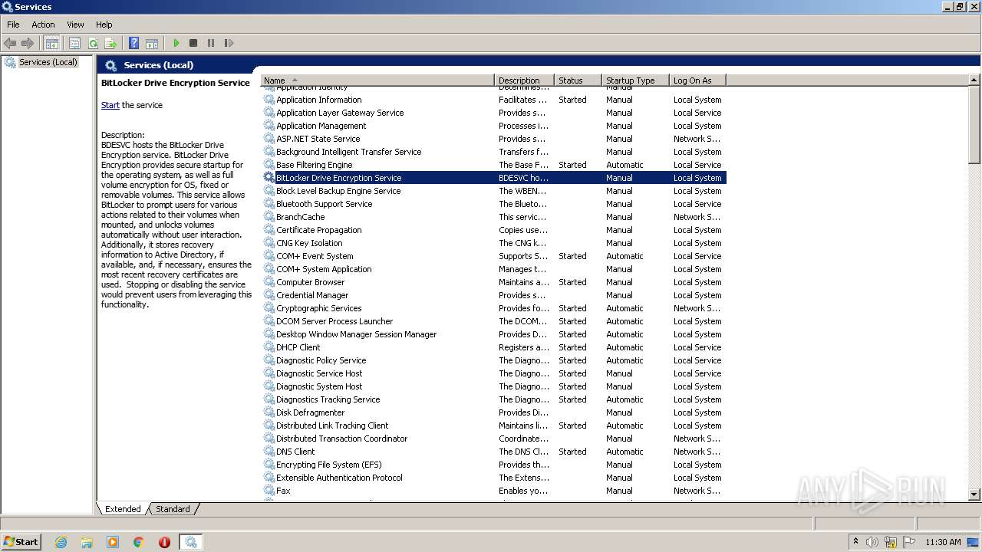Viewport: 982px width, 552px height.
Task: Start Service green play button
Action: coord(176,44)
